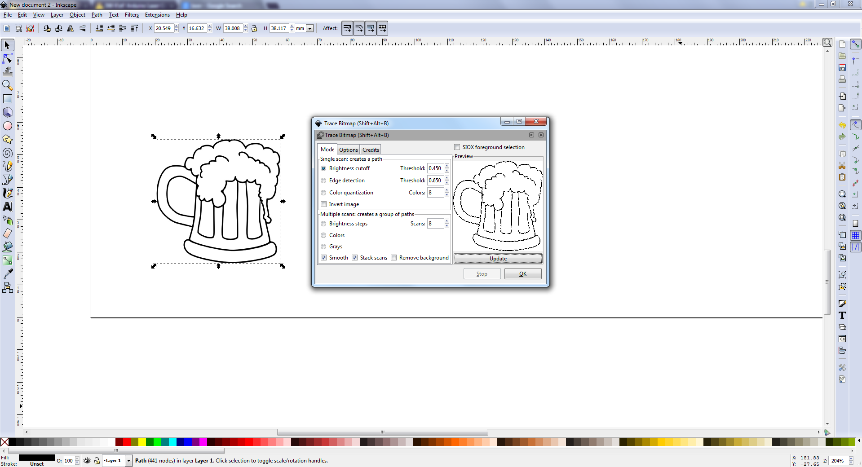Toggle lock width and height ratio
Viewport: 862px width, 467px height.
tap(254, 28)
